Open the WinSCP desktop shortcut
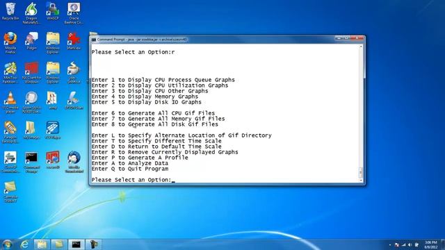 pyautogui.click(x=53, y=11)
